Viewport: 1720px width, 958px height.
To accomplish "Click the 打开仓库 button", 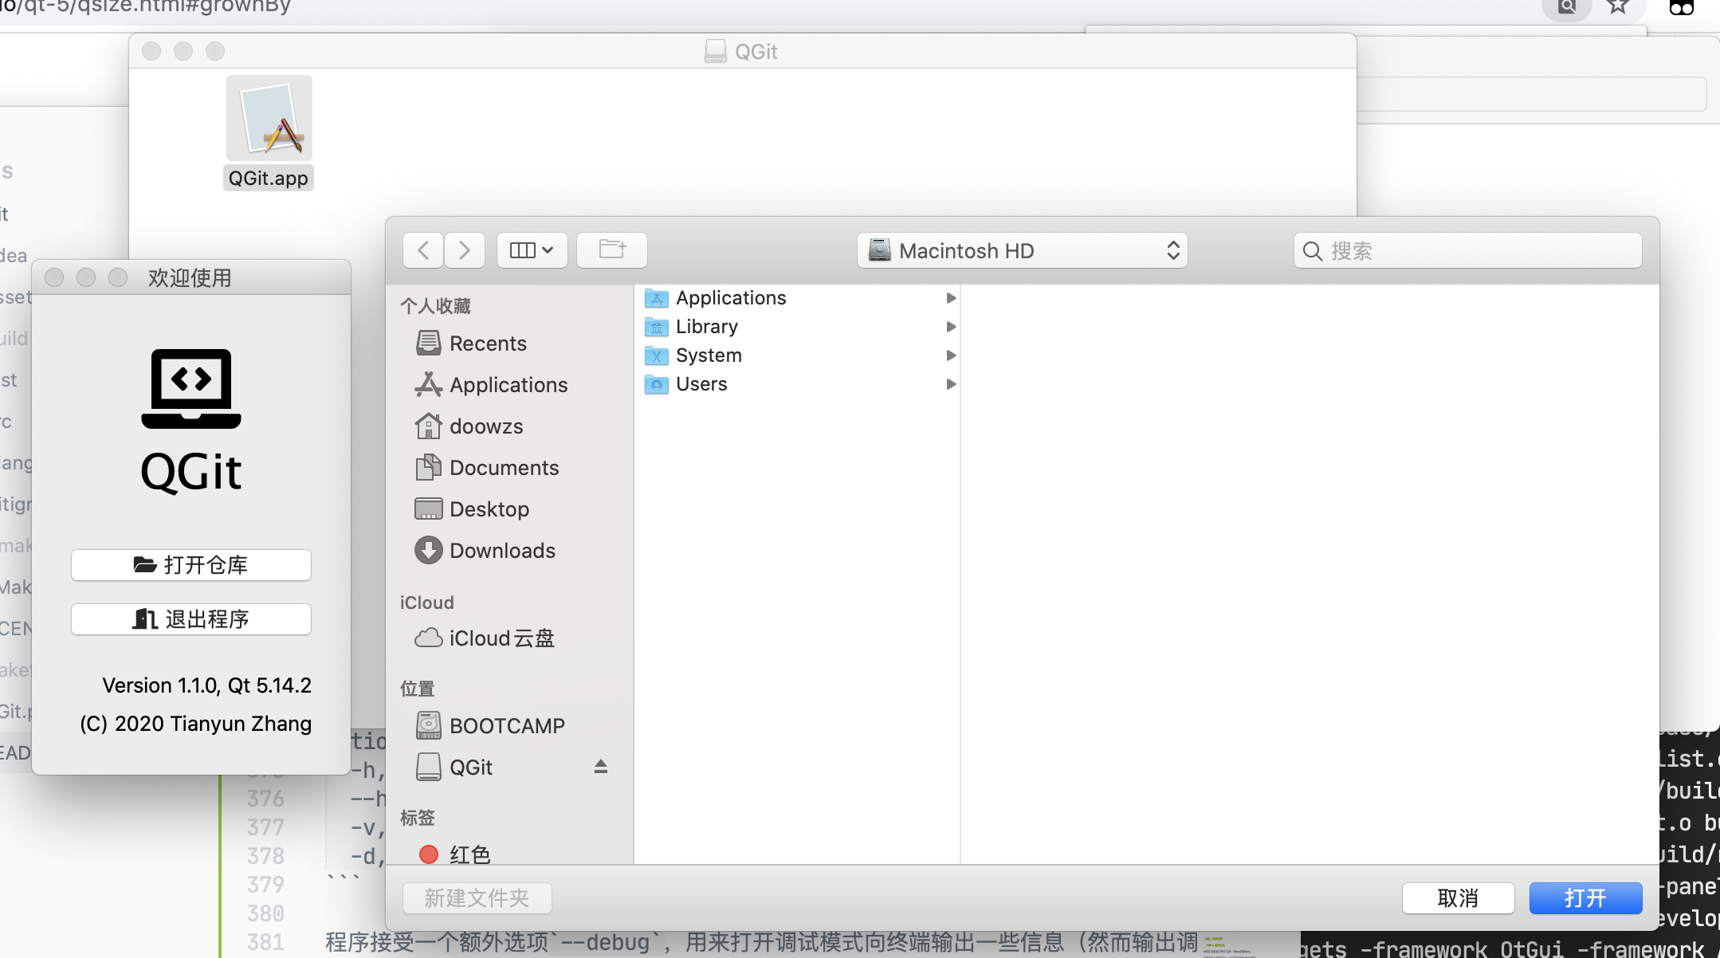I will point(191,565).
